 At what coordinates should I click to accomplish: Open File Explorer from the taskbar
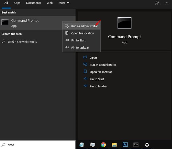114,145
